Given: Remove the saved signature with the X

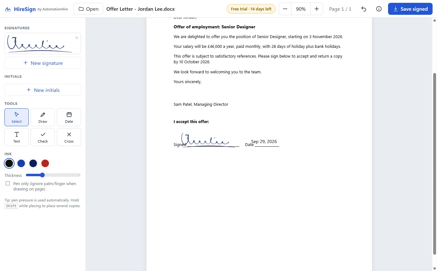Looking at the screenshot, I should point(76,38).
